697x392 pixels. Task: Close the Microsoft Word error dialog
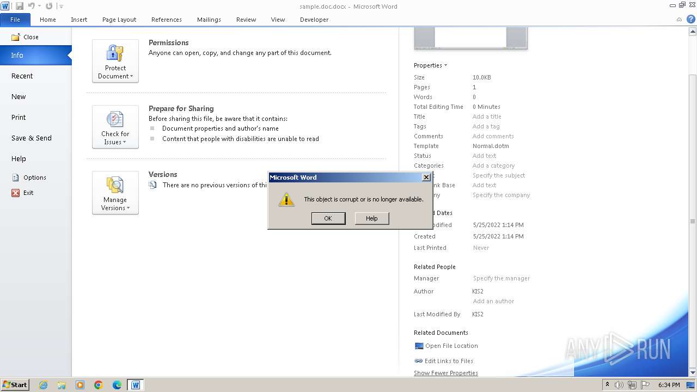(x=426, y=177)
